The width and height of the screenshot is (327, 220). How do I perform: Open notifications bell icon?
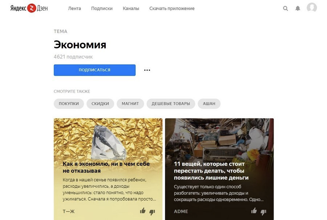click(x=298, y=8)
